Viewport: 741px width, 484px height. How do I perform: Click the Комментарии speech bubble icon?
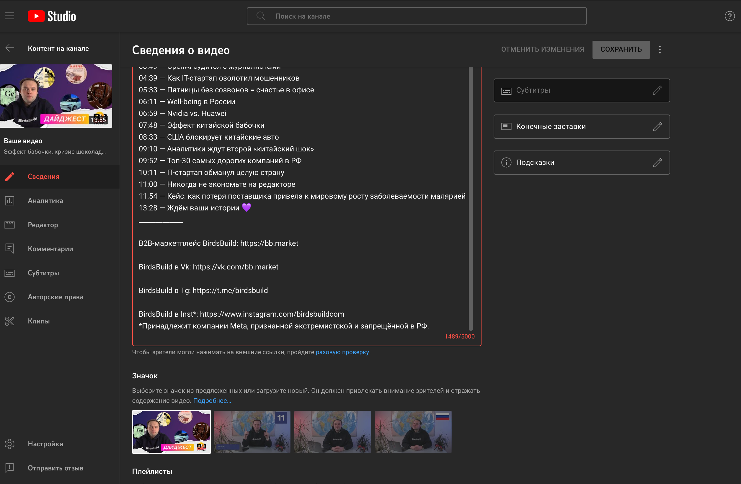click(x=10, y=249)
